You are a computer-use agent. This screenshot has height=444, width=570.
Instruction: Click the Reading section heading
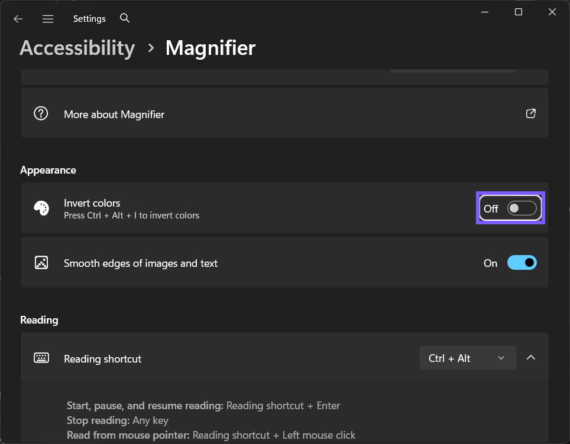coord(39,320)
